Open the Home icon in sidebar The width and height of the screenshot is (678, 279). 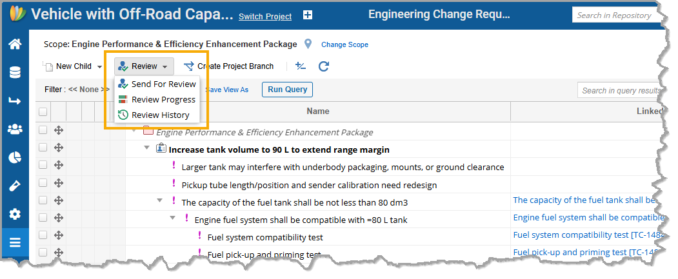point(14,44)
